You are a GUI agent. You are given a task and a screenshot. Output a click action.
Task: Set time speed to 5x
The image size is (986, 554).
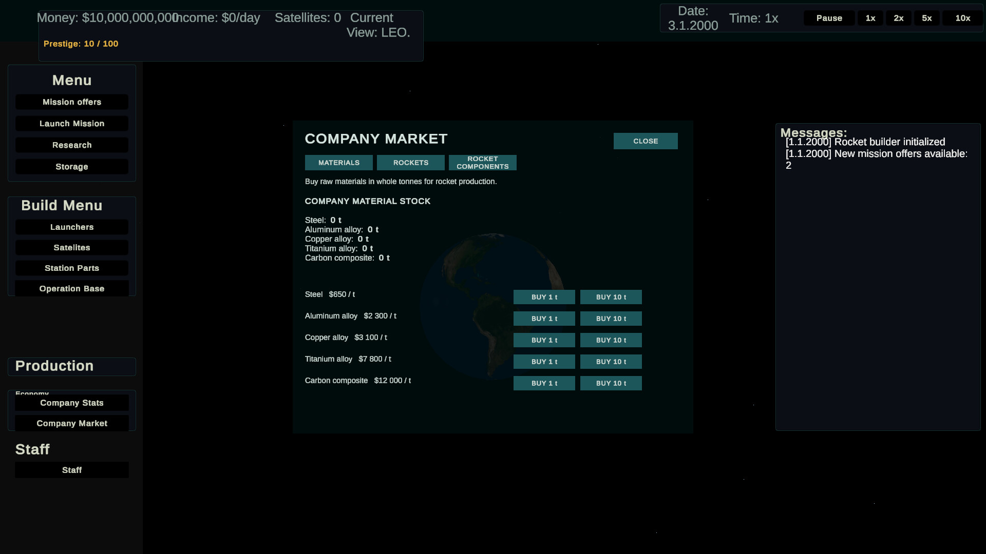tap(927, 18)
